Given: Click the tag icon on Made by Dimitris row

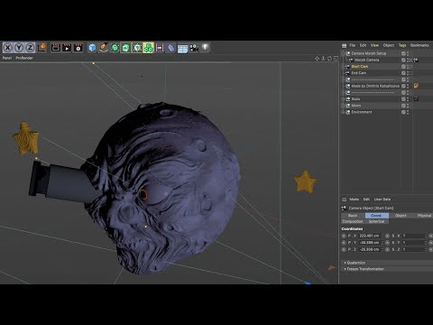Looking at the screenshot, I should click(416, 86).
